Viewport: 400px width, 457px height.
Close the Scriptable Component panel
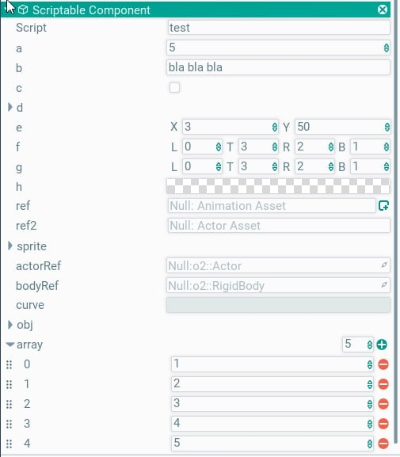tap(383, 10)
